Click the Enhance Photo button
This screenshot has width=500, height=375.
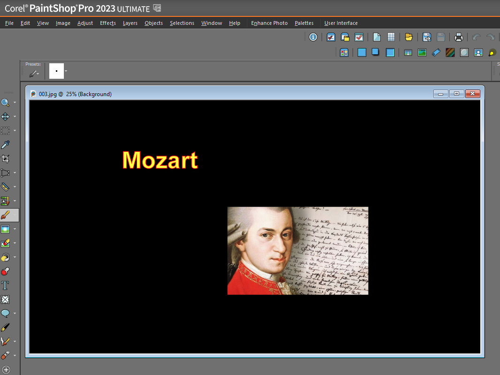point(269,23)
